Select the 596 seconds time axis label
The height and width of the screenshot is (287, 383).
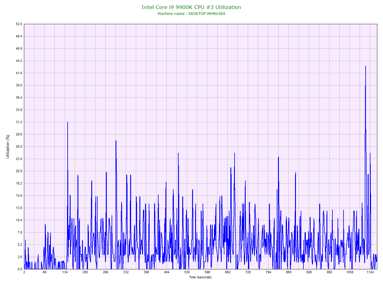(207, 272)
